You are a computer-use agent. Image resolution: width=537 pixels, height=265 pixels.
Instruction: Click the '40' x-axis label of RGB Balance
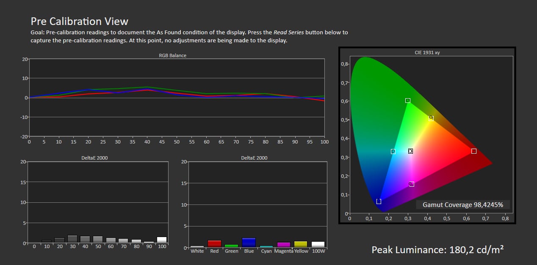pos(147,142)
